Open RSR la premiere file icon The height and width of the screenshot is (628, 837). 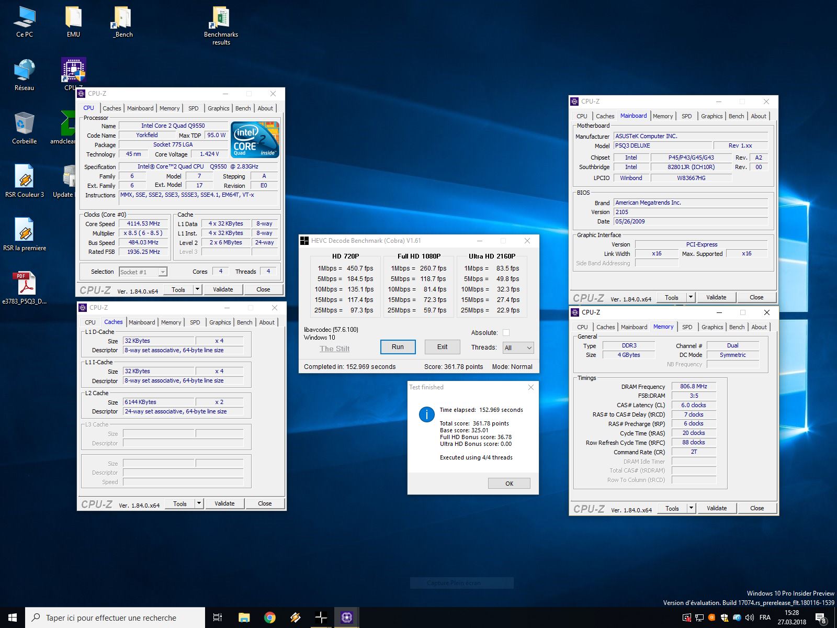24,234
